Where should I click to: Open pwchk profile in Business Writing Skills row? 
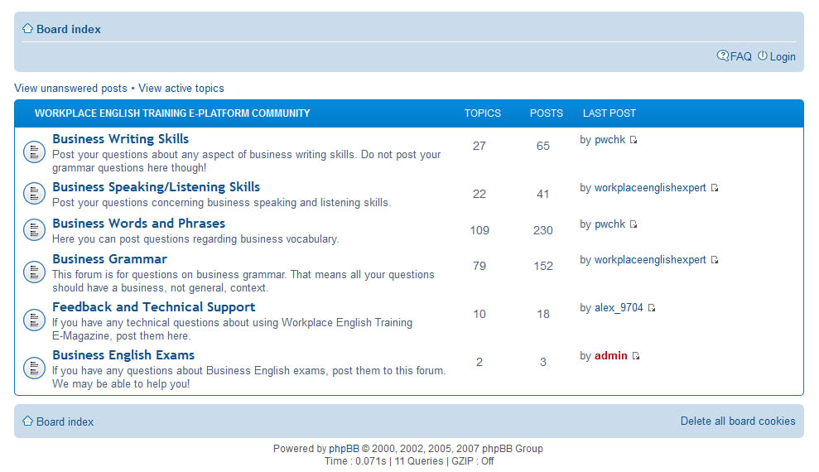click(x=609, y=140)
